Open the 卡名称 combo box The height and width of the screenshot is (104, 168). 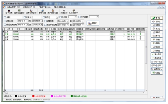click(x=76, y=17)
